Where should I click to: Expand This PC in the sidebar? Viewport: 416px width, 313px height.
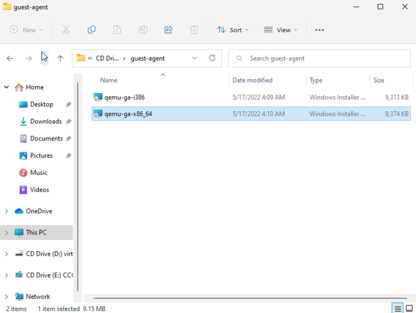(6, 232)
